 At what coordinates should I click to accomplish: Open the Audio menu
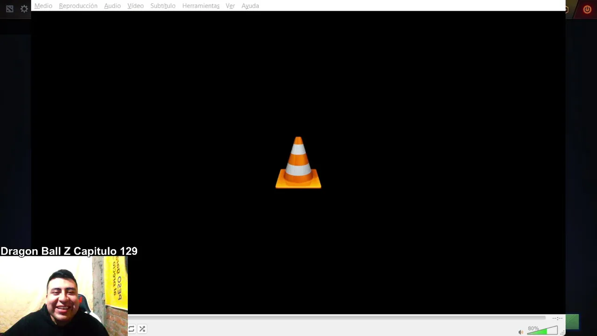(x=112, y=6)
